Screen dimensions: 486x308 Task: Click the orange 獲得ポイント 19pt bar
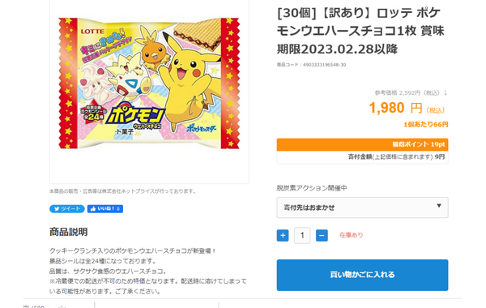coord(362,144)
